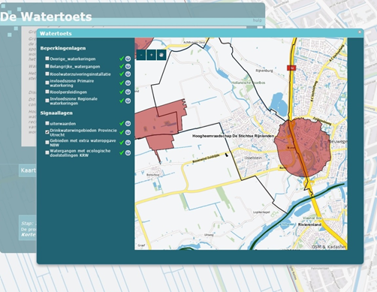Uncheck Drinkwaterwingebieden Provincie Utrecht checkbox
The height and width of the screenshot is (292, 377).
[x=47, y=132]
